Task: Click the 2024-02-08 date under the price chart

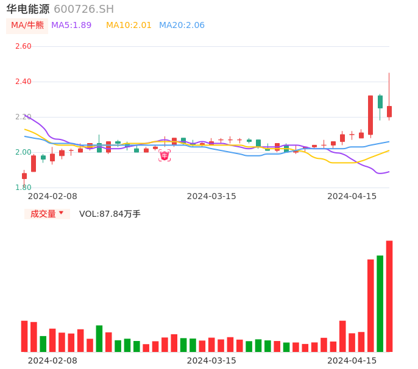Action: click(52, 196)
